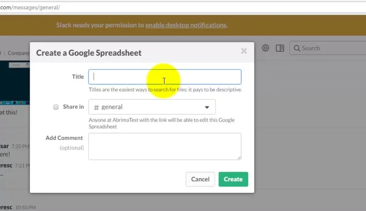Click the Search messages field

329,49
